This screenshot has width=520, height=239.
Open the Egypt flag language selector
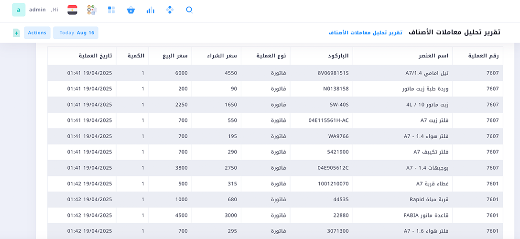[72, 10]
